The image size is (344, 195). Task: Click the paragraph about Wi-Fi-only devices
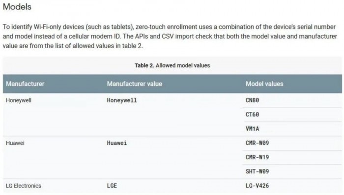point(170,36)
